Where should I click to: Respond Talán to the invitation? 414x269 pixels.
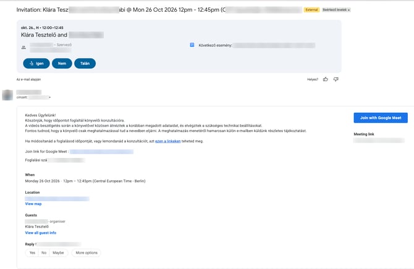point(85,64)
